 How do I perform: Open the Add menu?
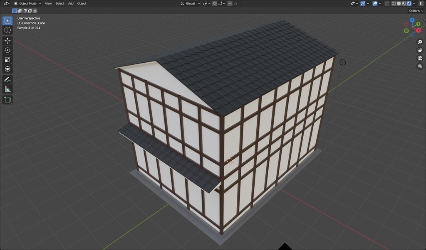click(71, 3)
